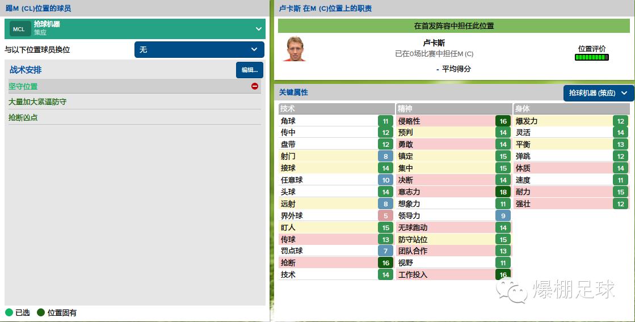
Task: Select the 坚守位置 instruction row
Action: pos(134,86)
